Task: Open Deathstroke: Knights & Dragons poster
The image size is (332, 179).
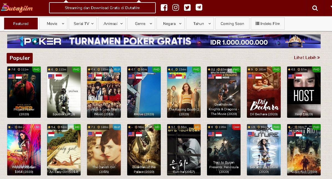Action: click(x=224, y=92)
